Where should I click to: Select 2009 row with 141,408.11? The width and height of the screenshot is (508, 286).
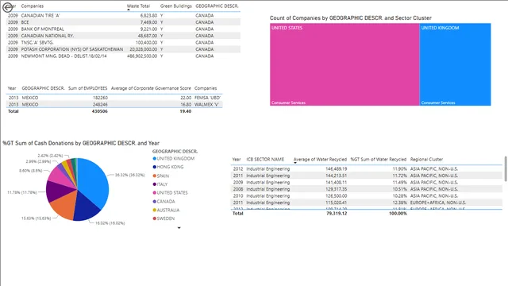click(367, 182)
